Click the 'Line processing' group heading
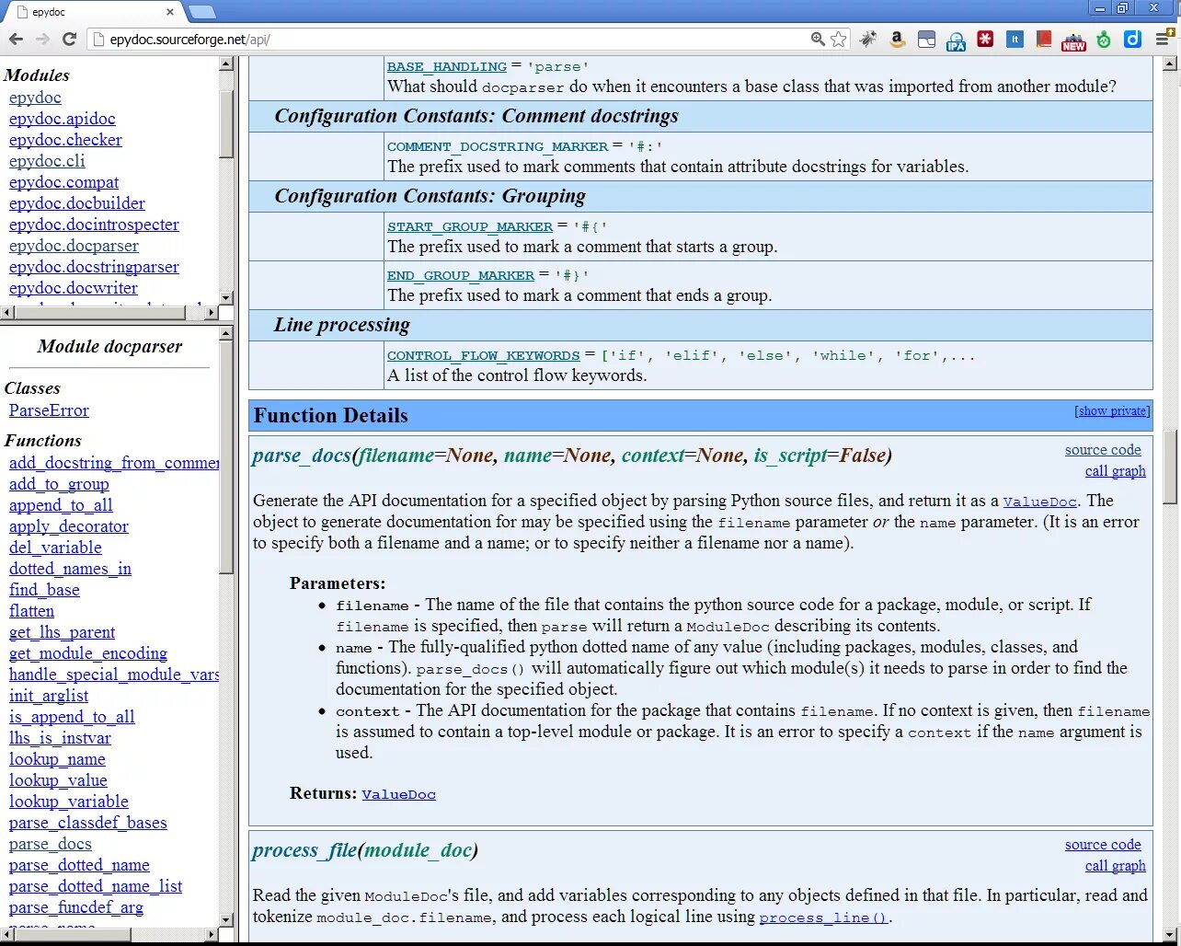This screenshot has width=1181, height=946. [x=341, y=325]
